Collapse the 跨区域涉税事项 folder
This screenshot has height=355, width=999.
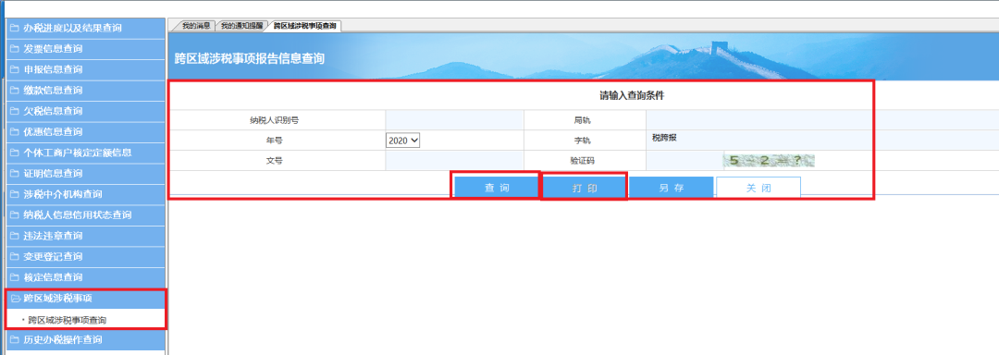point(85,299)
